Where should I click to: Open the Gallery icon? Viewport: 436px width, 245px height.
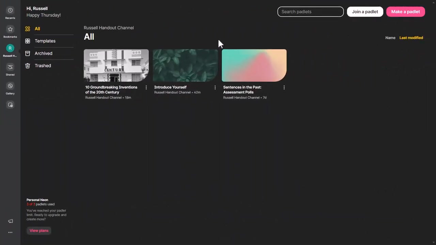[10, 86]
